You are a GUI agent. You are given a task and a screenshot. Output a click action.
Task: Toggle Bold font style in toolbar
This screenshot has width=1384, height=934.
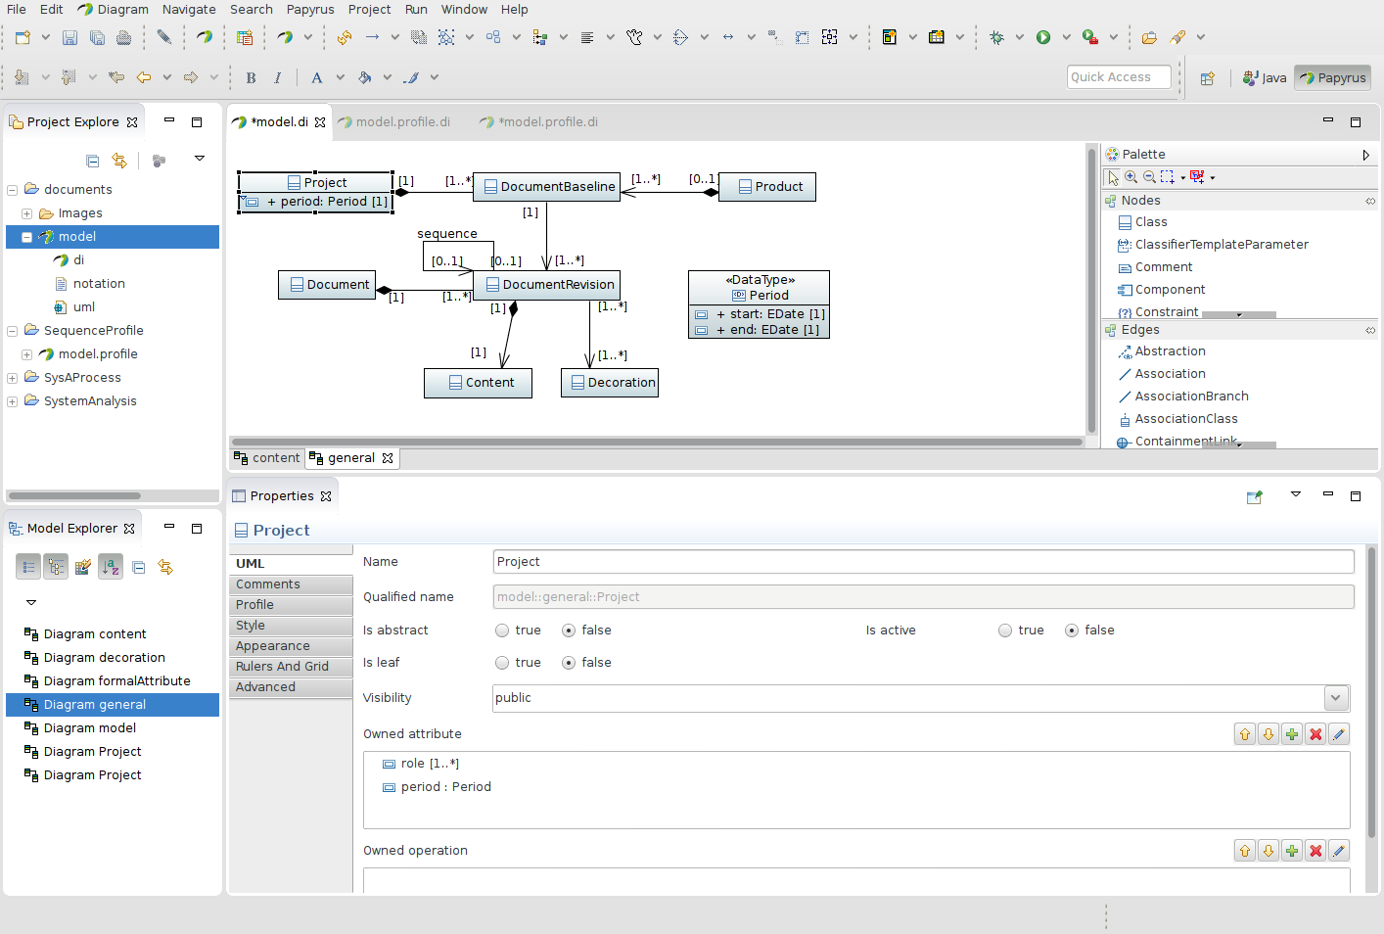click(x=251, y=77)
